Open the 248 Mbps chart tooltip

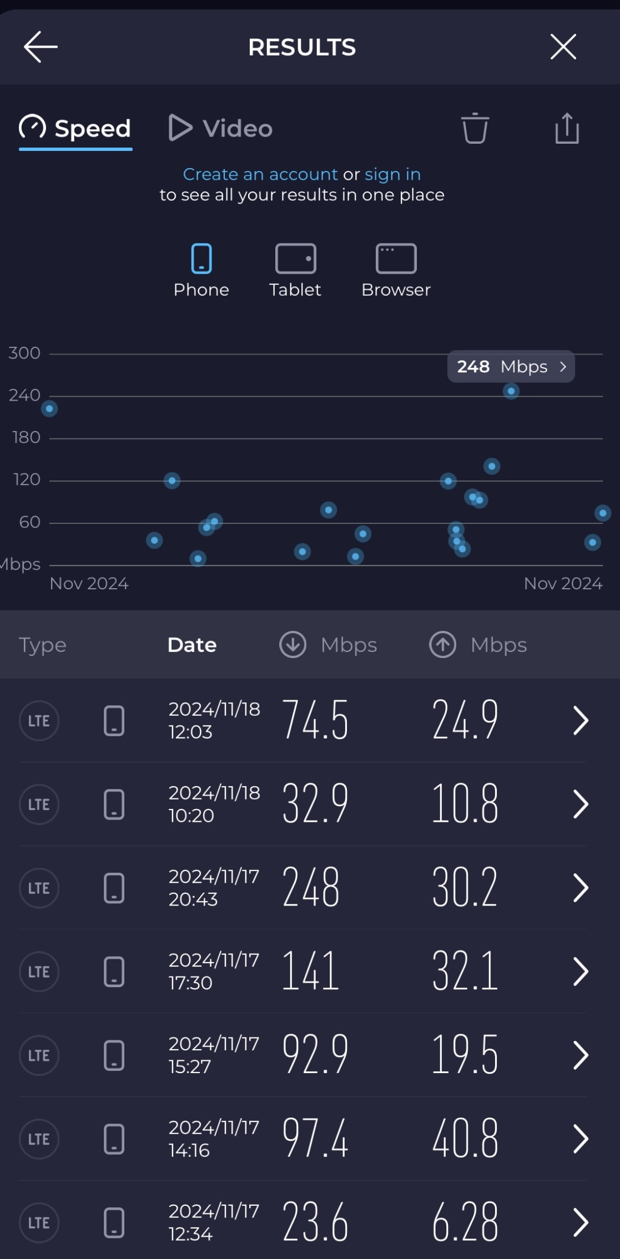[511, 366]
